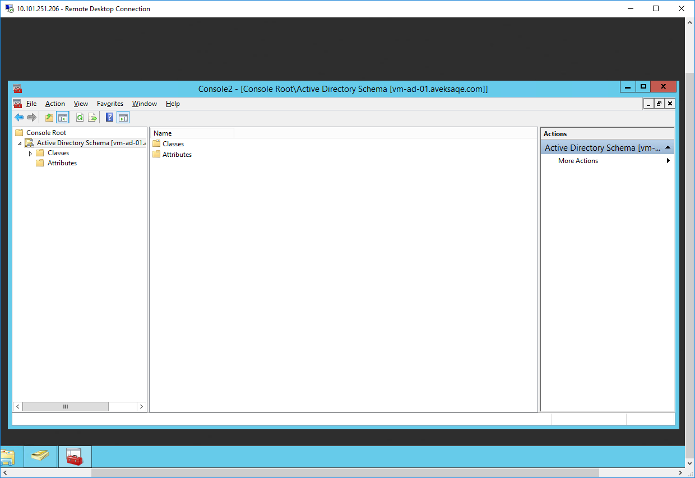The height and width of the screenshot is (478, 695).
Task: Open the red toolbox MMC taskbar icon
Action: [75, 457]
